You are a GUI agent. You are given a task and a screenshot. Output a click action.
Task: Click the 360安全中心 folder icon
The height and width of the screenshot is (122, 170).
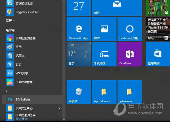click(10, 108)
